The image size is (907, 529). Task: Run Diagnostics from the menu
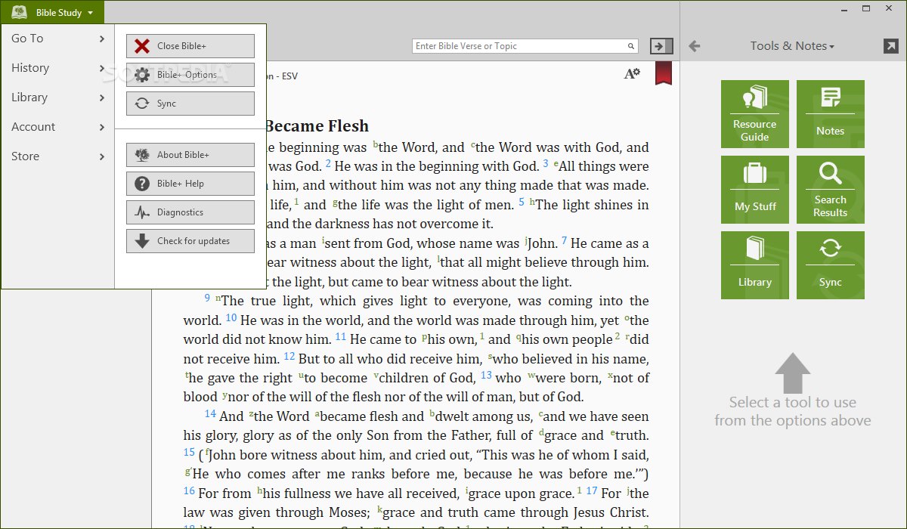190,212
